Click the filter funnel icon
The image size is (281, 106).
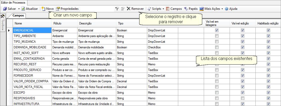117,9
